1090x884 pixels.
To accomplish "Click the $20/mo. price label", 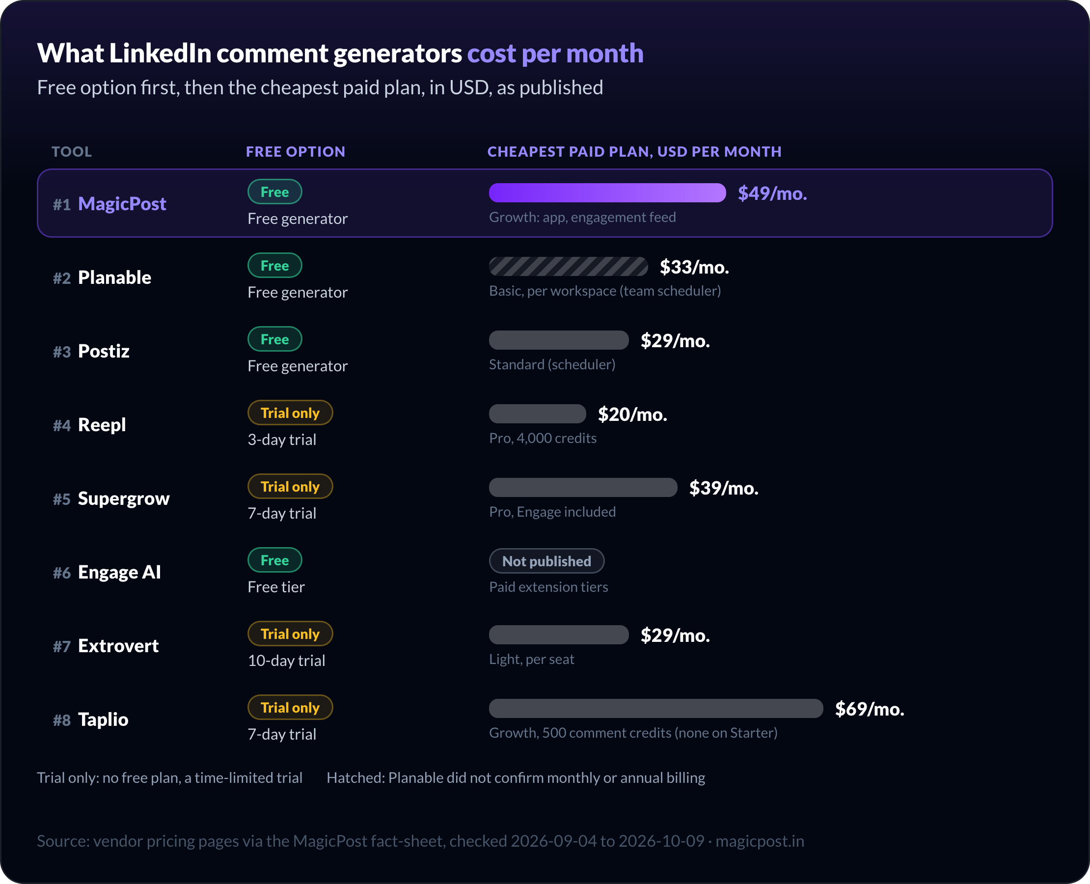I will pos(633,414).
